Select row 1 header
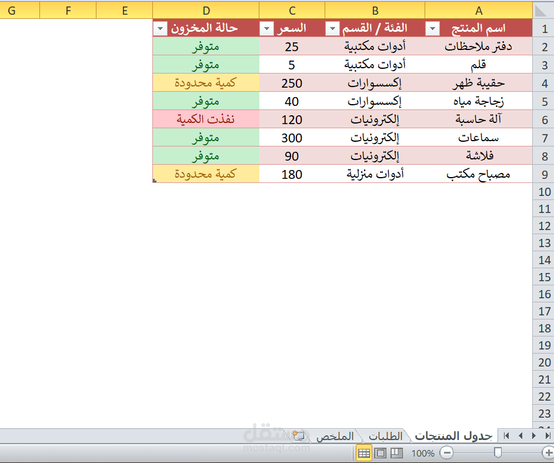This screenshot has height=463, width=554. coord(543,28)
